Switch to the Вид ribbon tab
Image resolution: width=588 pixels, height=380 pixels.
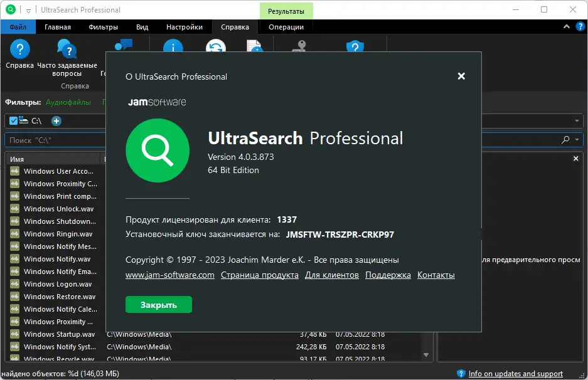pos(141,27)
